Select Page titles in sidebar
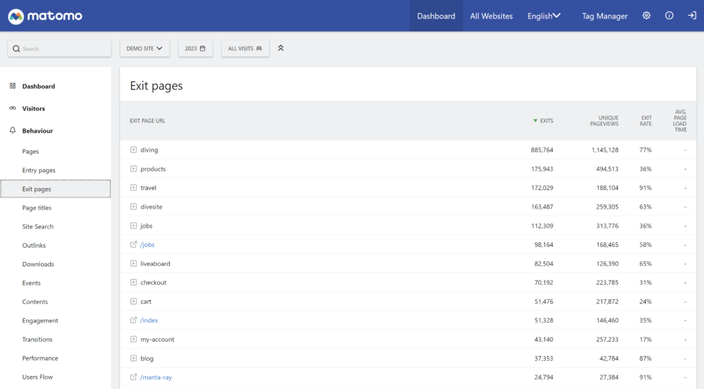This screenshot has height=389, width=704. 37,208
